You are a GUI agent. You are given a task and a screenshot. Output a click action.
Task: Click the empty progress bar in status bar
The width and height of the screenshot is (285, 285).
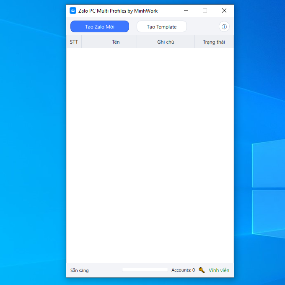[145, 270]
